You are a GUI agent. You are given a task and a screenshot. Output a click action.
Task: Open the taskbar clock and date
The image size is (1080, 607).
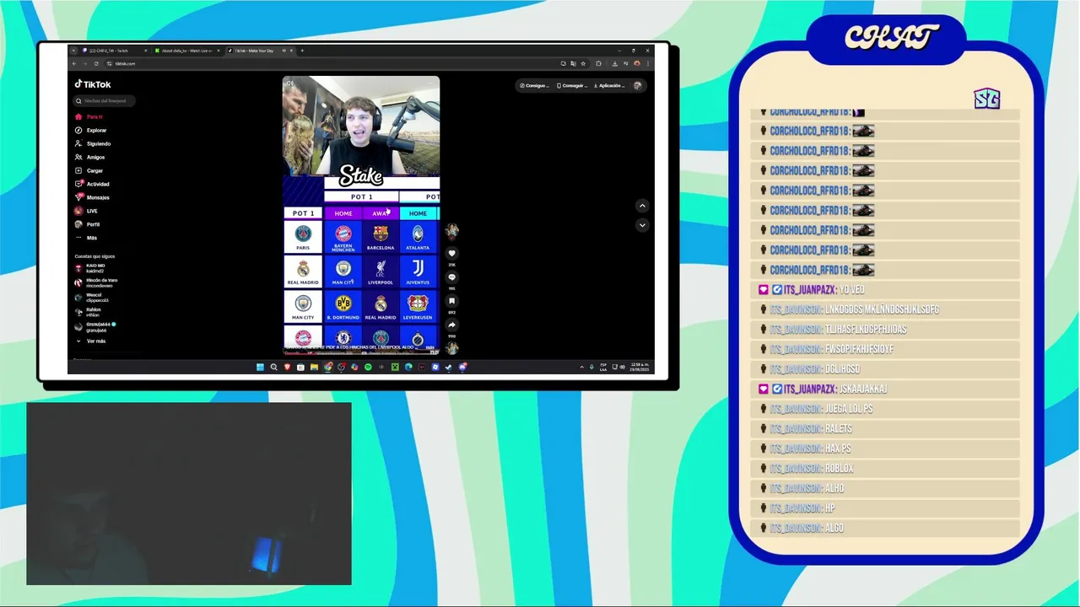(x=640, y=367)
